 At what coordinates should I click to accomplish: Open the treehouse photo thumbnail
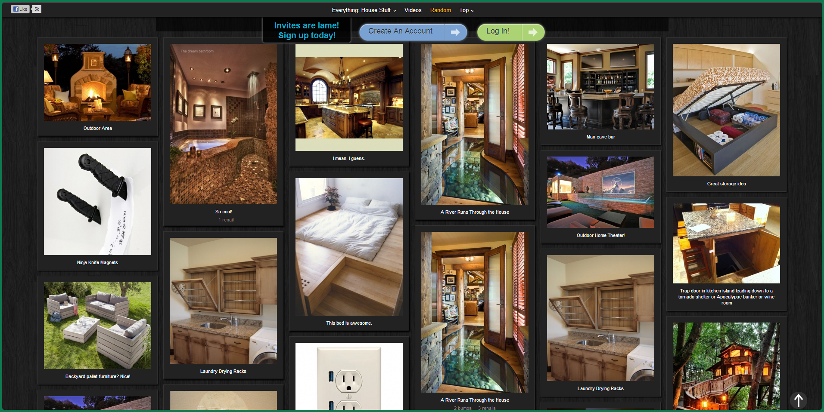coord(726,366)
